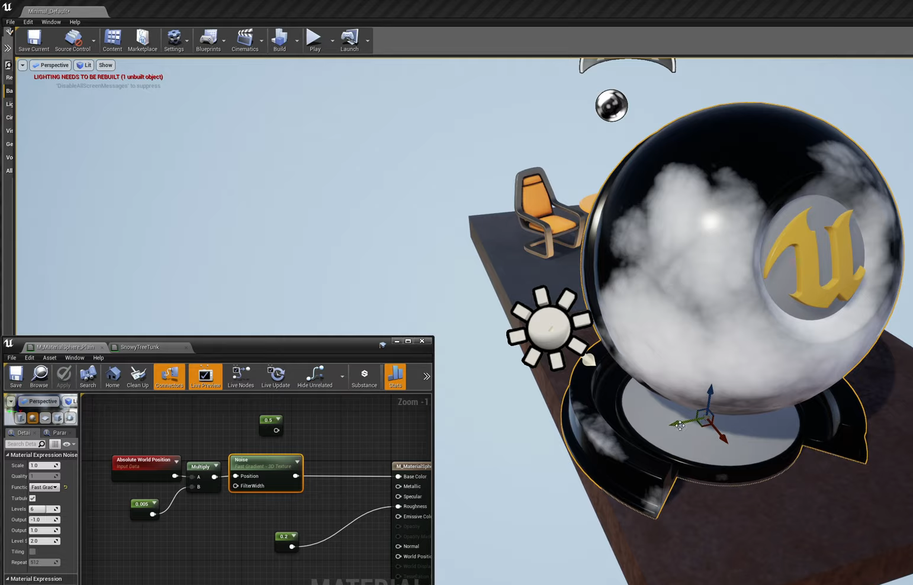Select teapot-style custom preview mesh icon

click(x=70, y=418)
